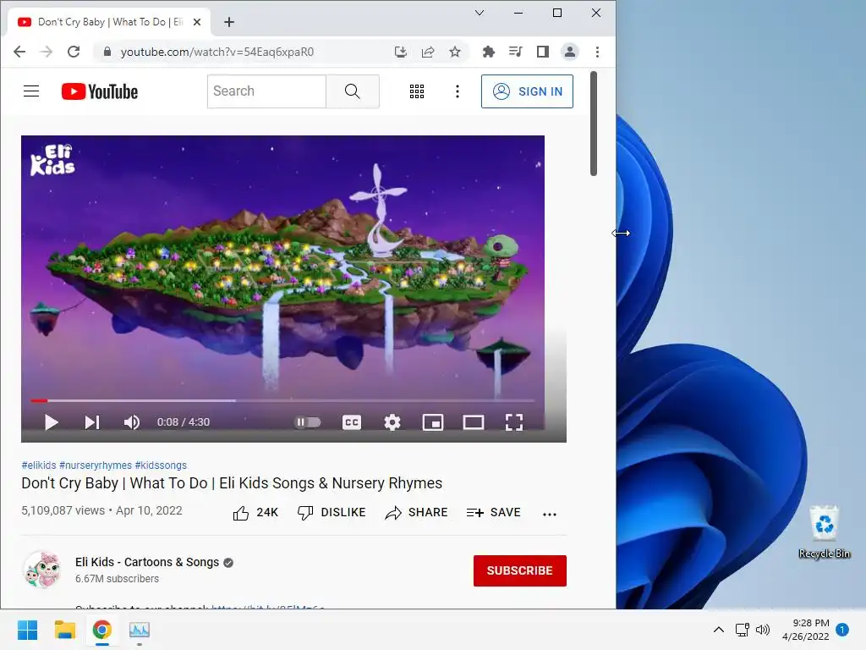Image resolution: width=866 pixels, height=650 pixels.
Task: Open more actions ellipsis under the video
Action: tap(550, 514)
